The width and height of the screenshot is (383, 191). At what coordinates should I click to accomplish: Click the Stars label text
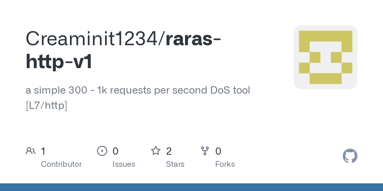[x=175, y=164]
